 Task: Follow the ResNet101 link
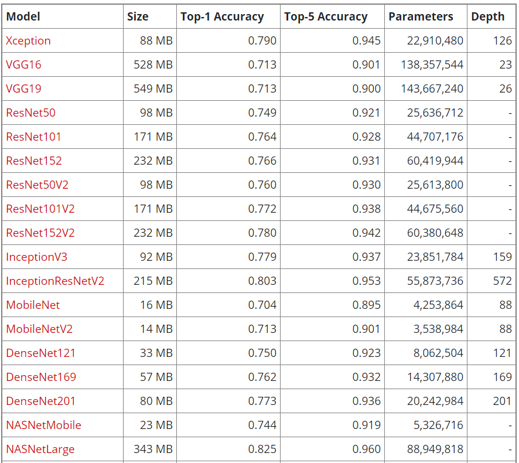(x=33, y=137)
